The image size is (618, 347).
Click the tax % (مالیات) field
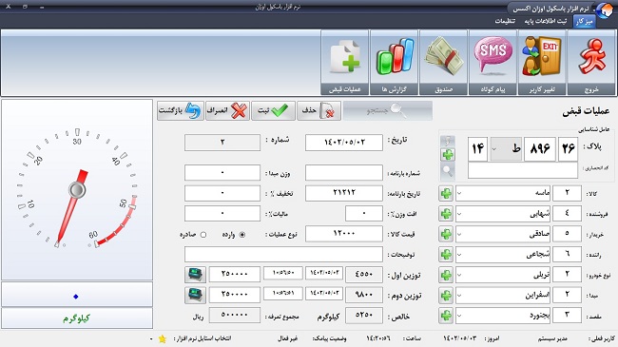coord(222,213)
